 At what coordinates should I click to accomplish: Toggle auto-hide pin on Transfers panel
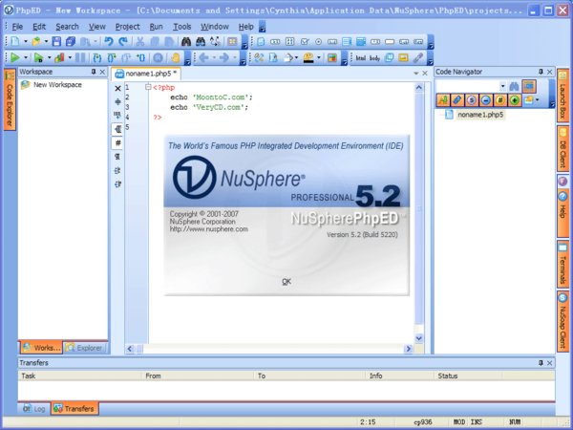tap(540, 363)
